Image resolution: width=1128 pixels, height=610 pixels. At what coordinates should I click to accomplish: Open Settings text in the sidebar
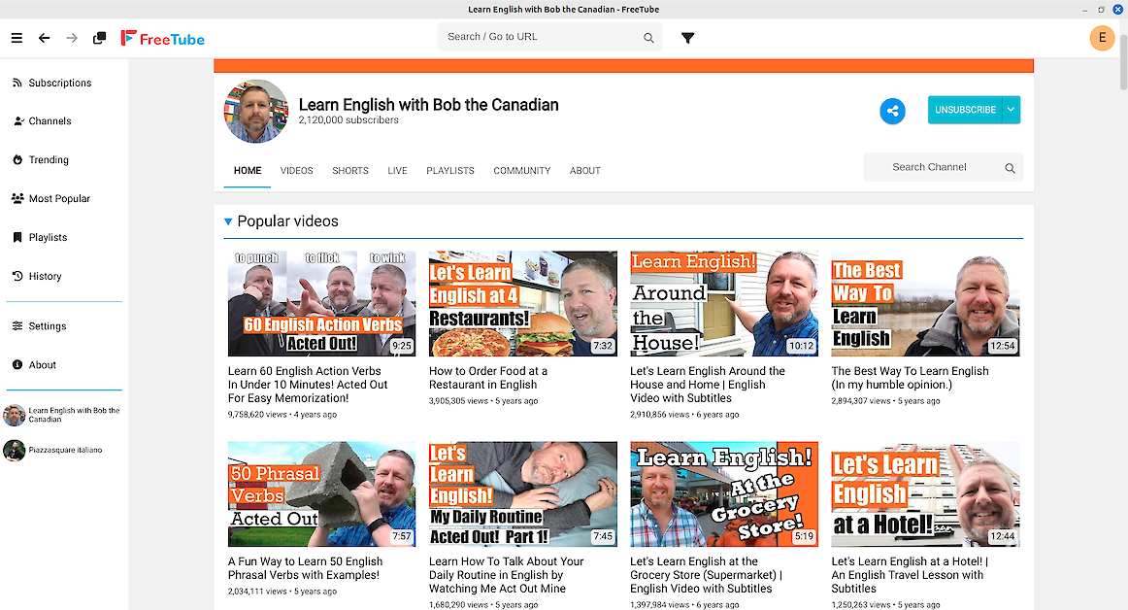(x=48, y=326)
